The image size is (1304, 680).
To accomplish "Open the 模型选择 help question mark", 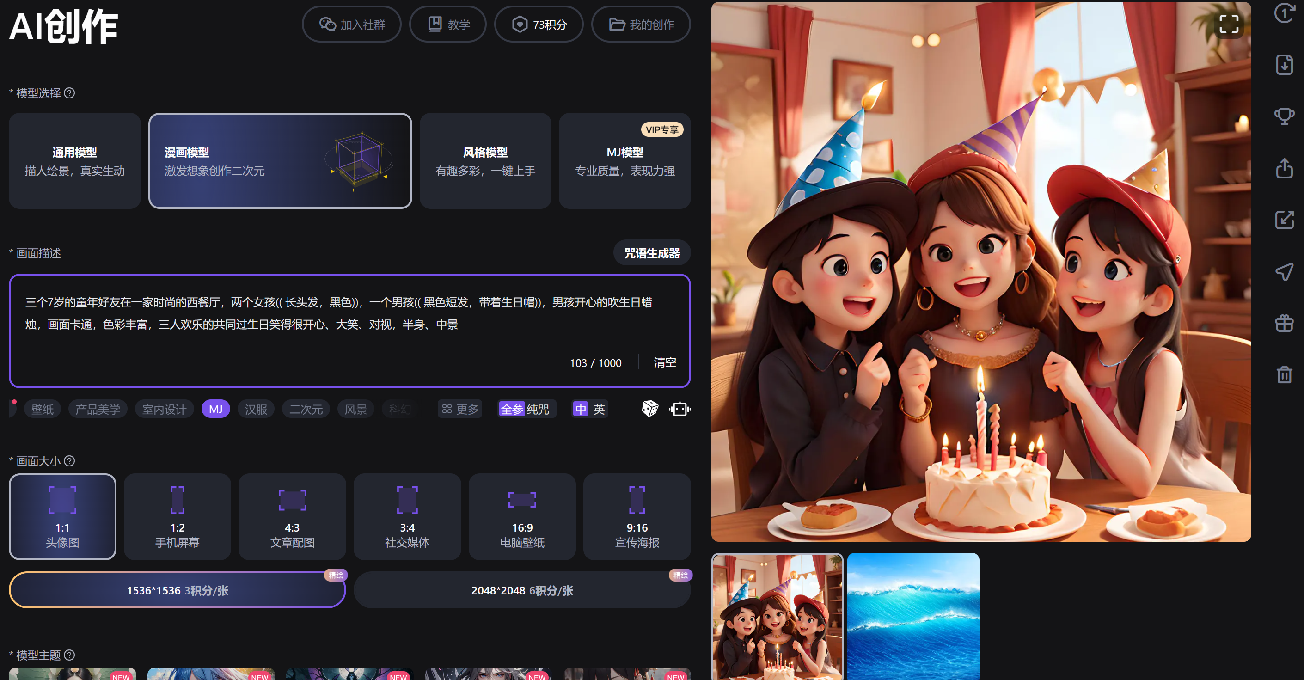I will [x=70, y=93].
